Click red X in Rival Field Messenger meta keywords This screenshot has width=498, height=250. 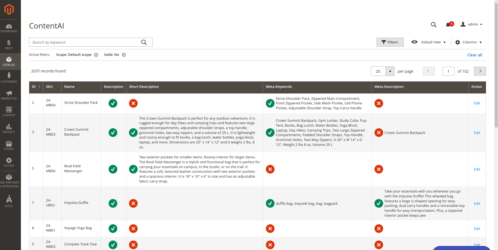(270, 169)
